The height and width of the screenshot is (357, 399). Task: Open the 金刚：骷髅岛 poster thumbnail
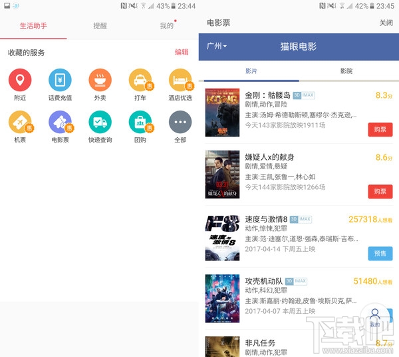tap(222, 113)
